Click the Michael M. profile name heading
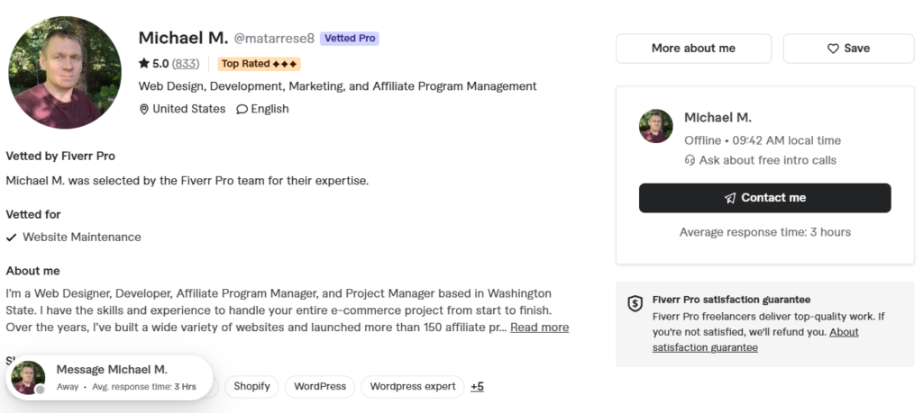This screenshot has width=923, height=413. point(183,38)
